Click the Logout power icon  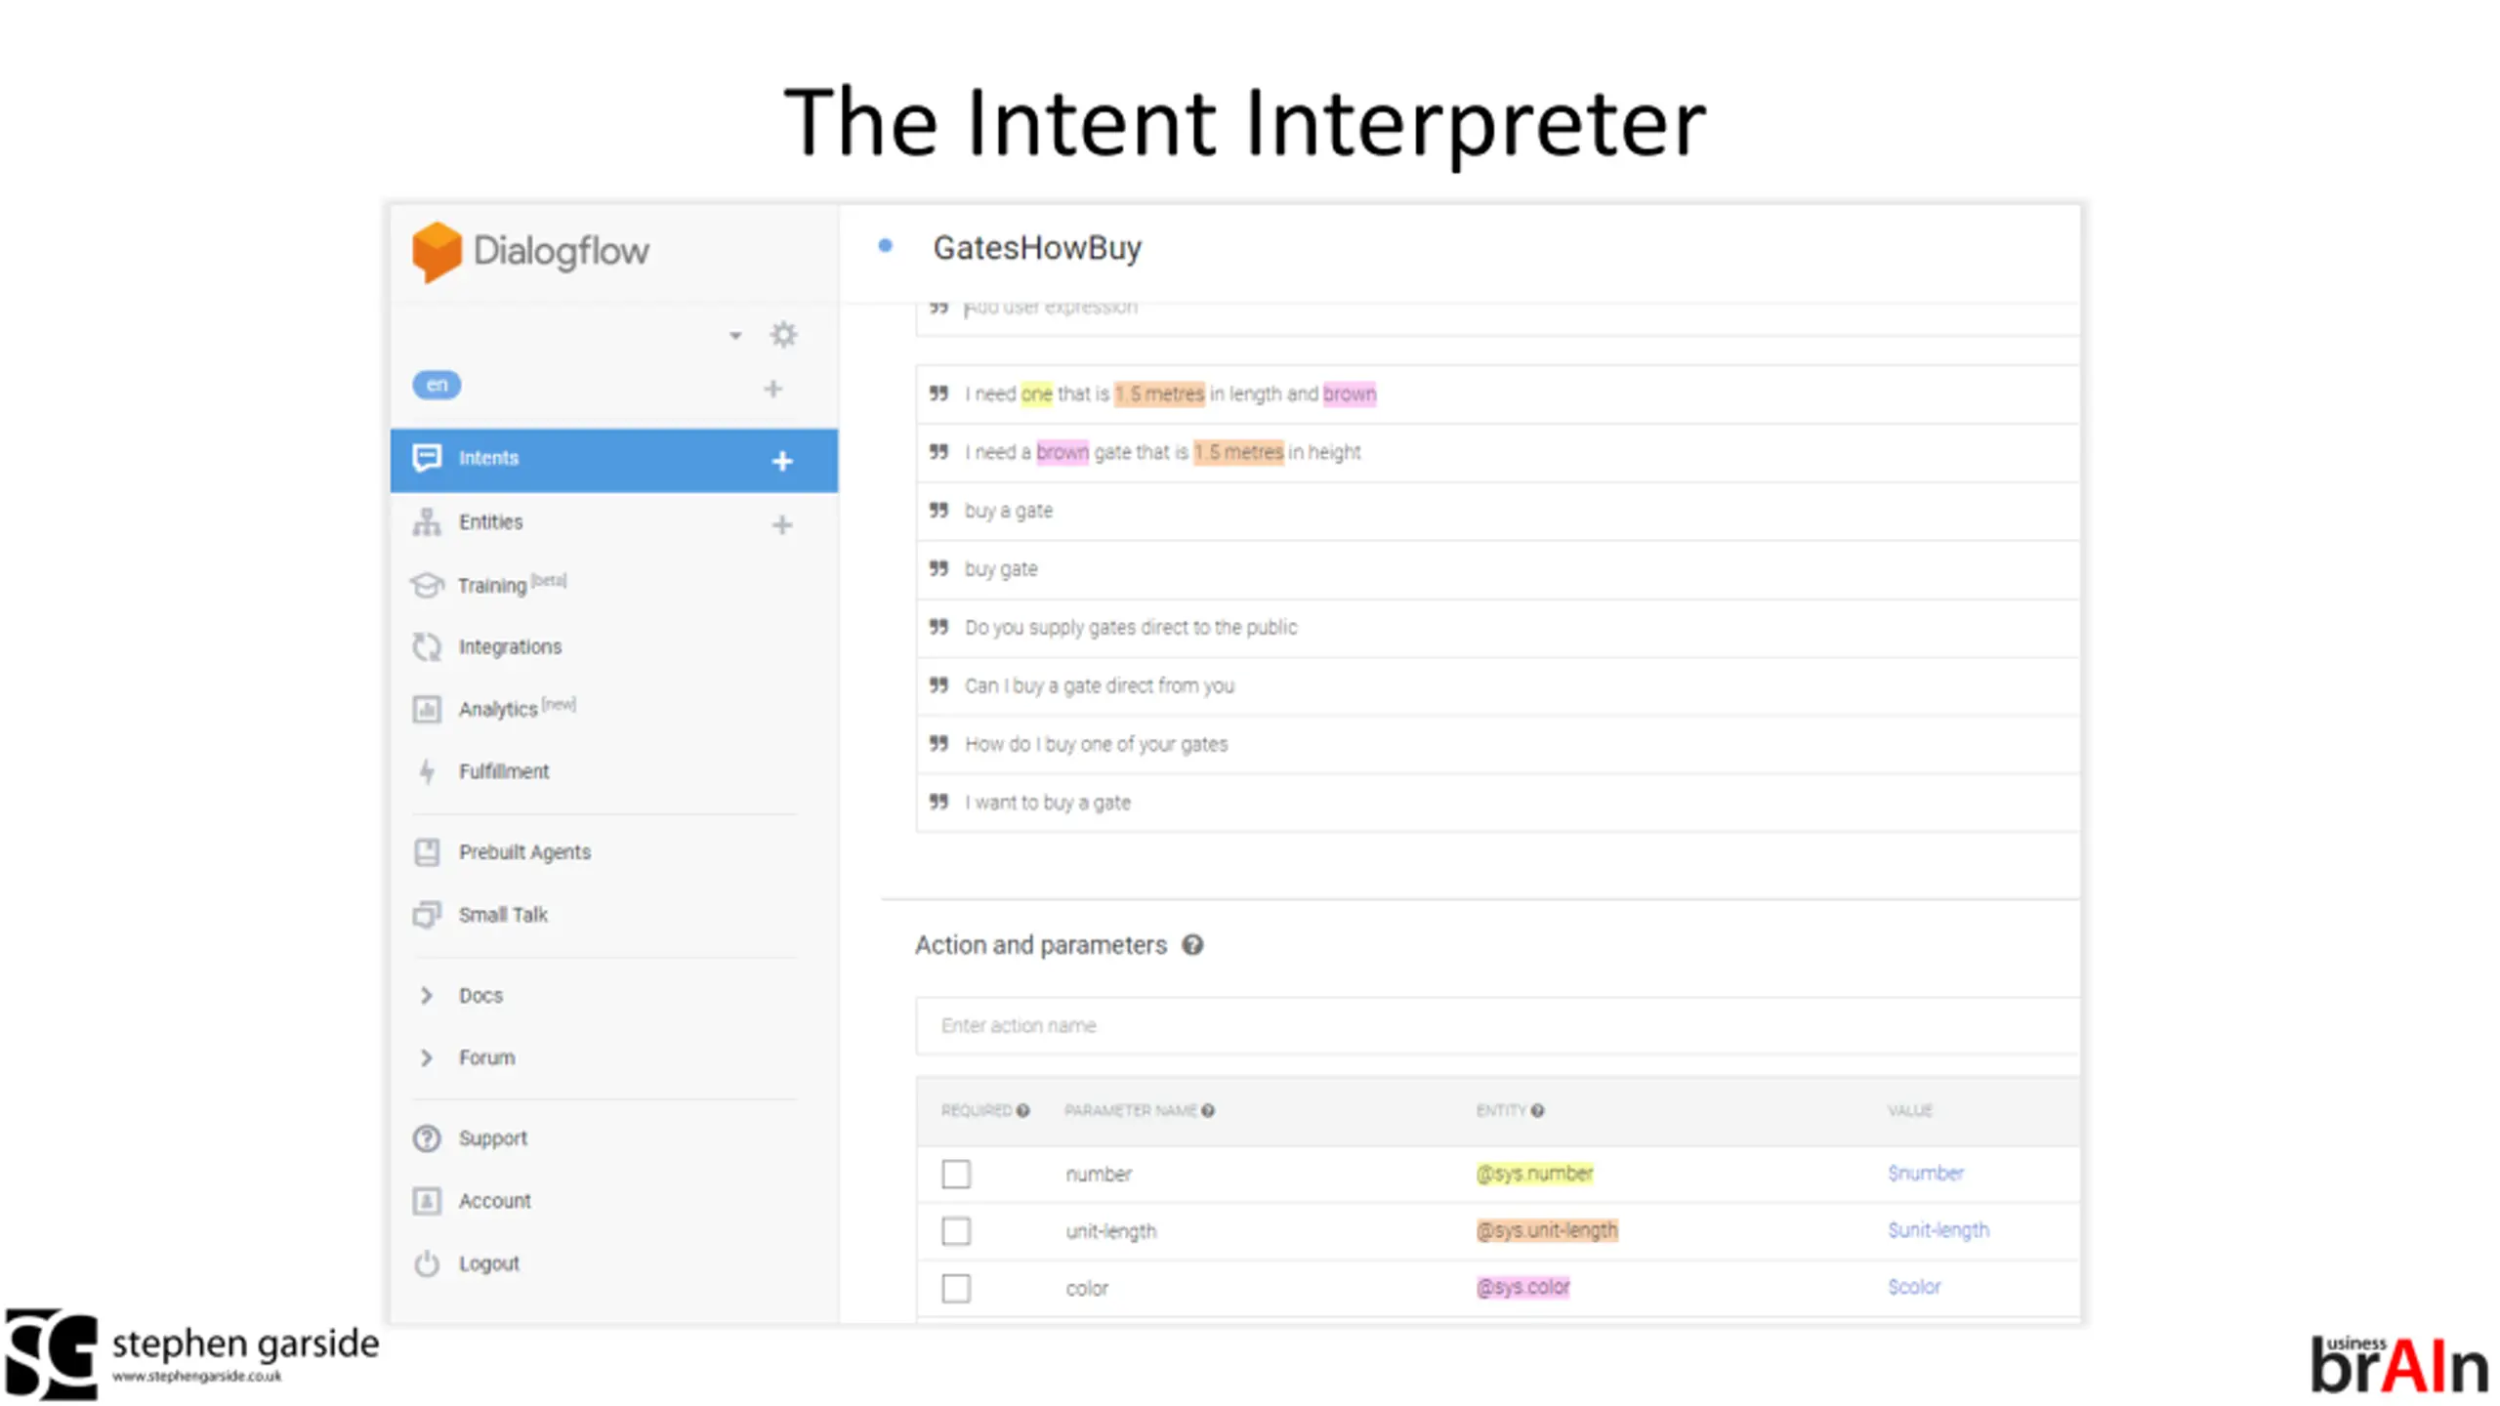[x=427, y=1263]
